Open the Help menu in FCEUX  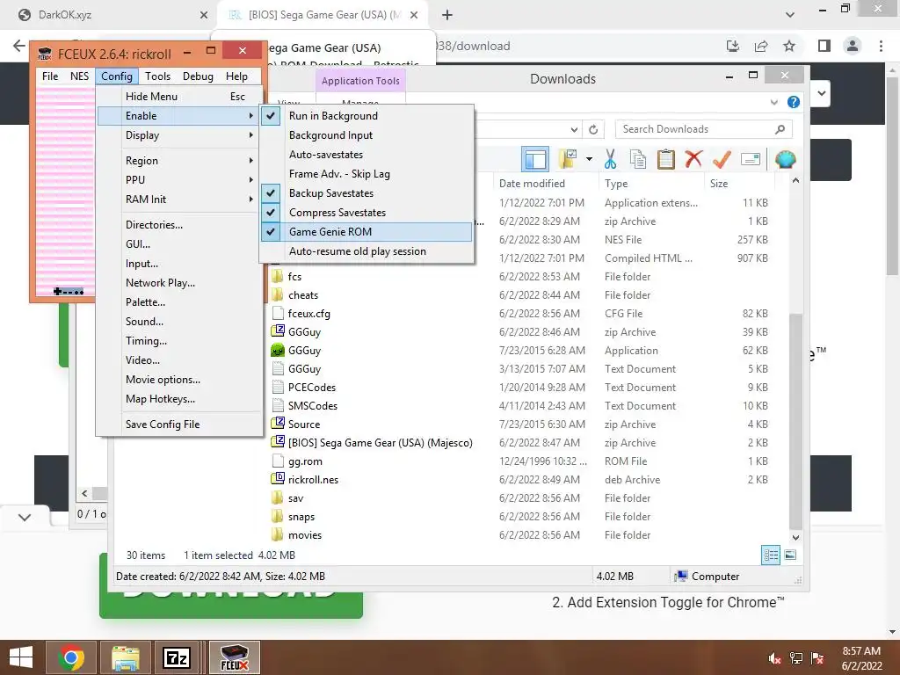[236, 76]
